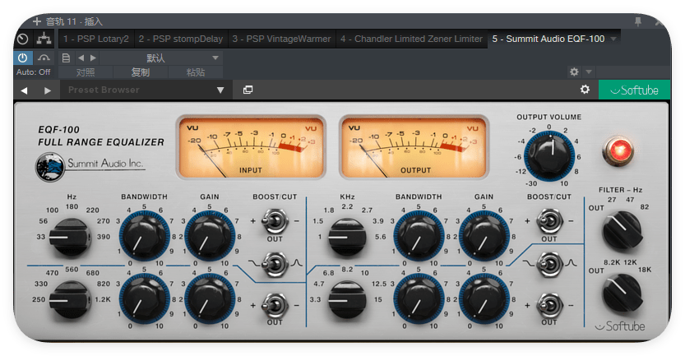Image resolution: width=685 pixels, height=356 pixels.
Task: Click the lower KHz band gain knob
Action: pyautogui.click(x=484, y=299)
